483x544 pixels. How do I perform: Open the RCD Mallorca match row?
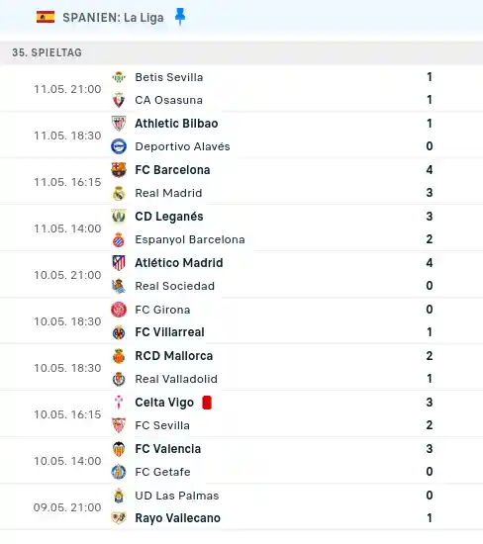241,367
